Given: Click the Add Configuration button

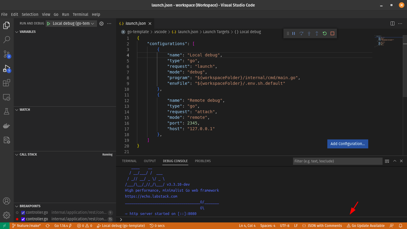Looking at the screenshot, I should point(348,144).
